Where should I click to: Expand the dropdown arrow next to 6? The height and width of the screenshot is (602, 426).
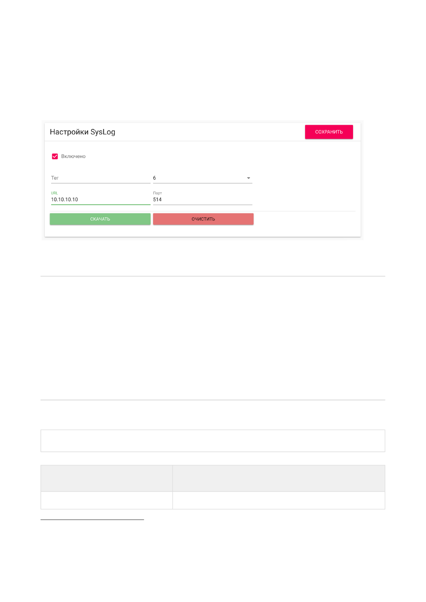click(249, 178)
